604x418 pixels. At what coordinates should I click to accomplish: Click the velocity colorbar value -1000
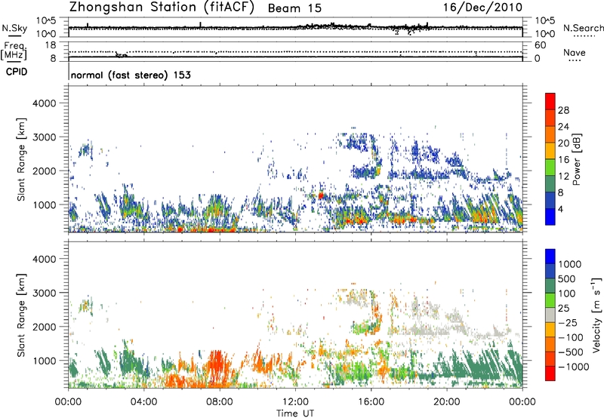(574, 367)
